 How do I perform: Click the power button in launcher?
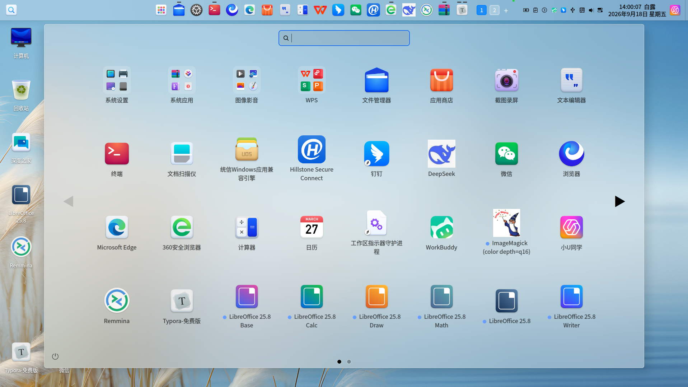tap(55, 356)
